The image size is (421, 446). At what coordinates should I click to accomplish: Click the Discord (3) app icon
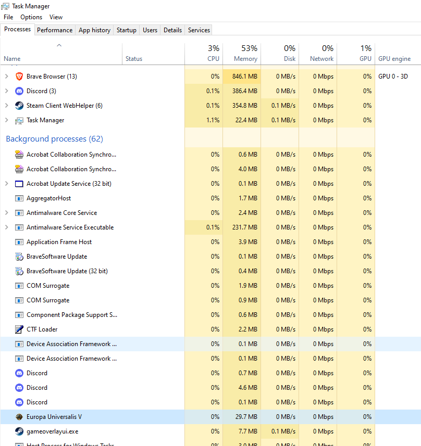pos(19,91)
